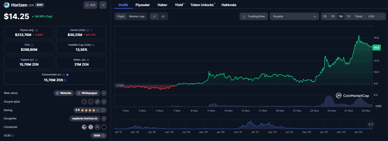Open the Whitepaper link
The height and width of the screenshot is (141, 388).
(x=87, y=93)
